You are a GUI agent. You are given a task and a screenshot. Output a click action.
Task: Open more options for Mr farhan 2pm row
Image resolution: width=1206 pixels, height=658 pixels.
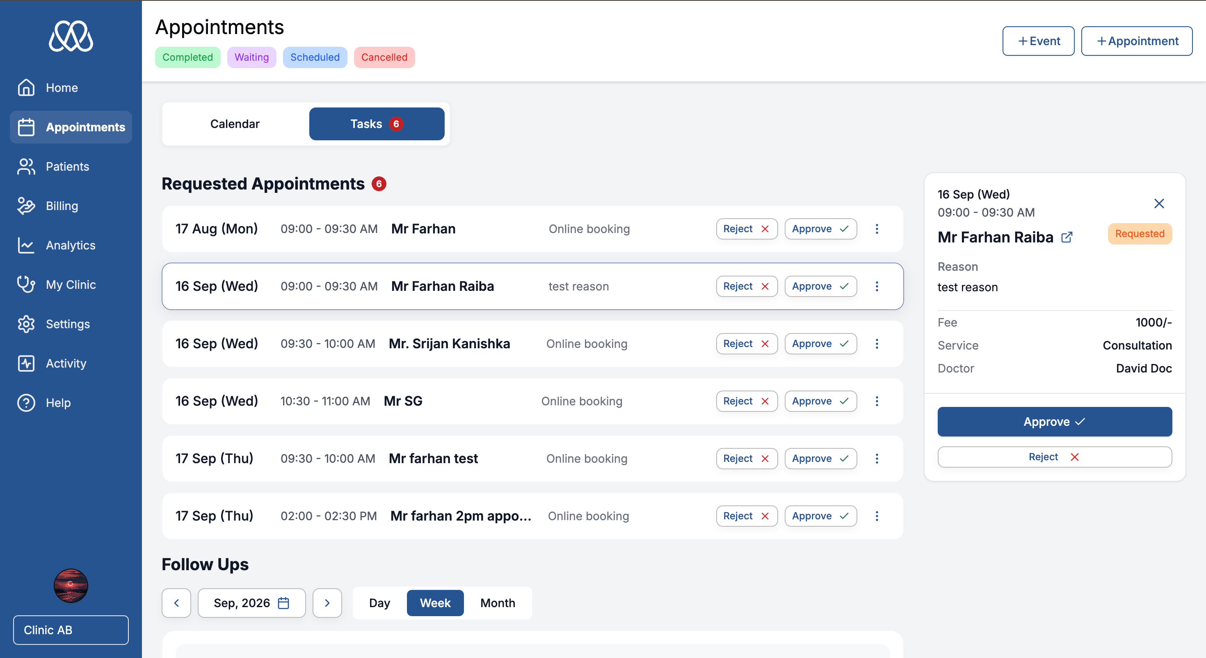(877, 516)
